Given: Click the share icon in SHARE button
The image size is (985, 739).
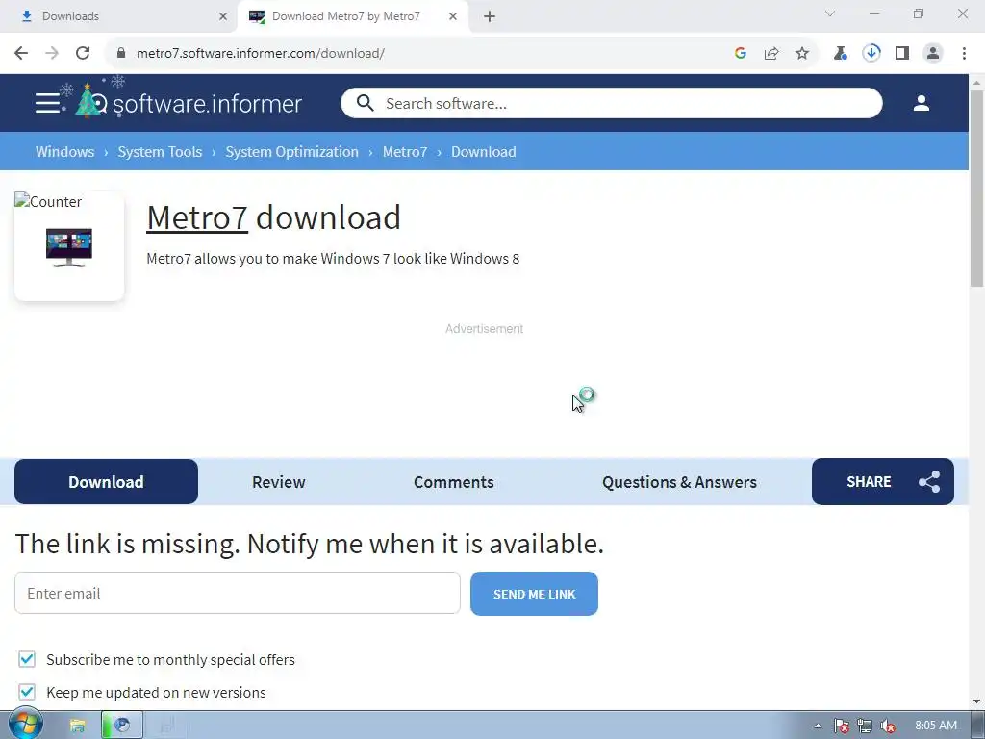Looking at the screenshot, I should (x=929, y=482).
